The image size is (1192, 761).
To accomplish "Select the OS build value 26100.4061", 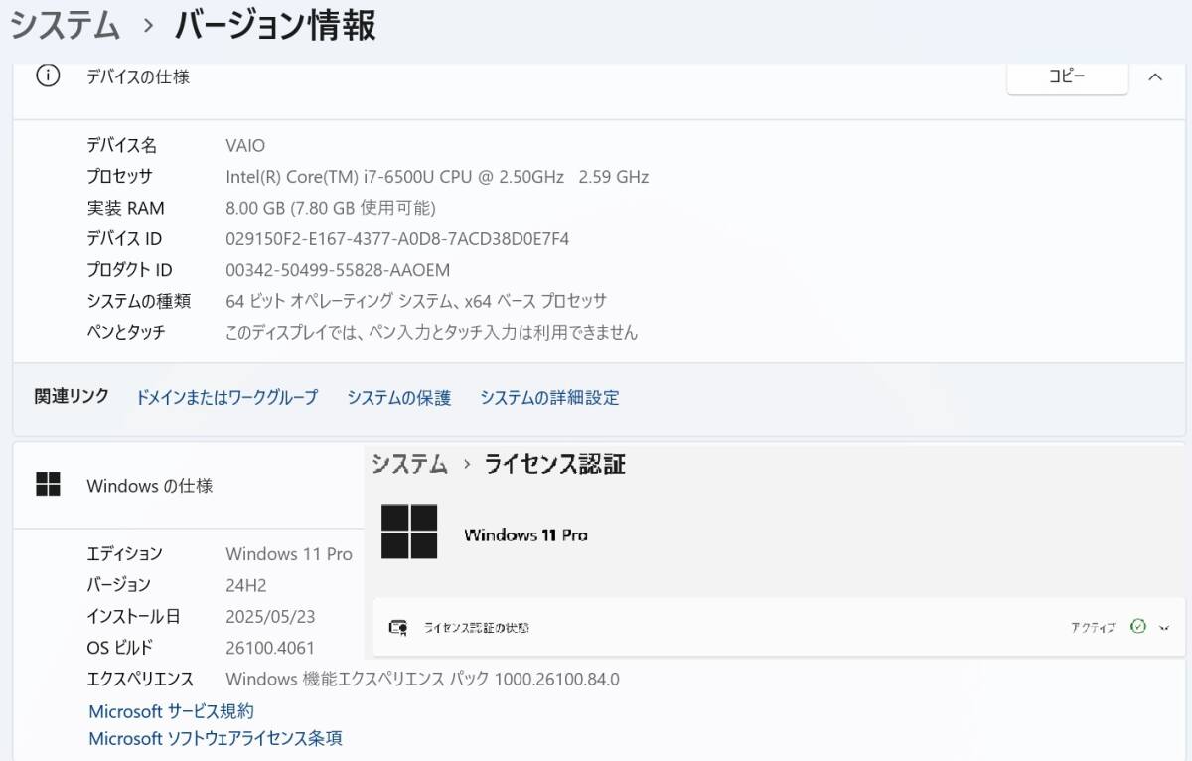I will (x=270, y=648).
